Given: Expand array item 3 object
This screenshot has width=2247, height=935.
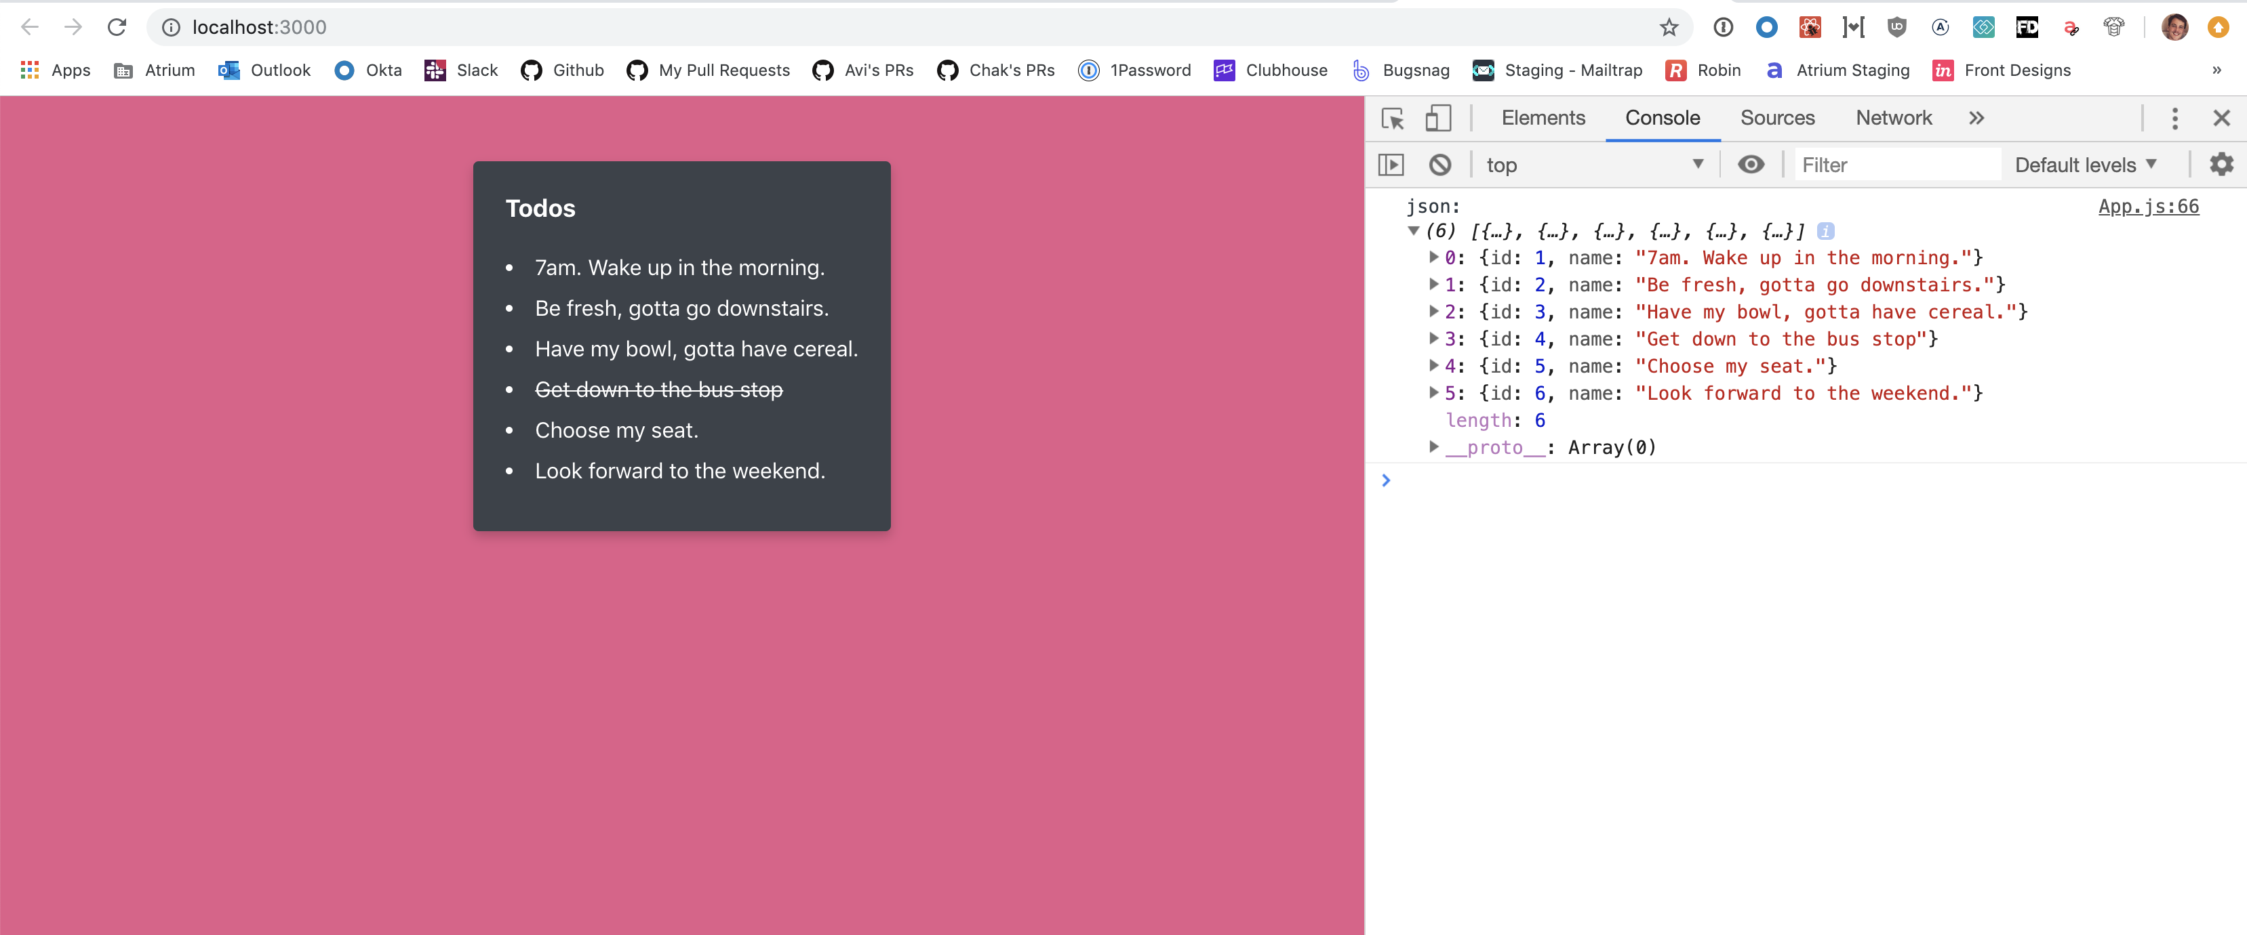Looking at the screenshot, I should (x=1433, y=338).
